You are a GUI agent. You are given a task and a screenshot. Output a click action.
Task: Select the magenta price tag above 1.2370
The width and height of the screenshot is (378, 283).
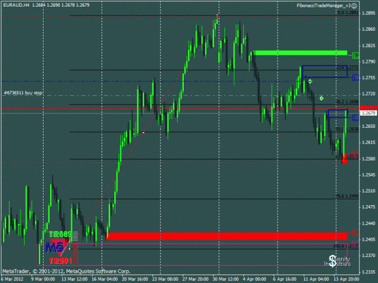coord(356,244)
